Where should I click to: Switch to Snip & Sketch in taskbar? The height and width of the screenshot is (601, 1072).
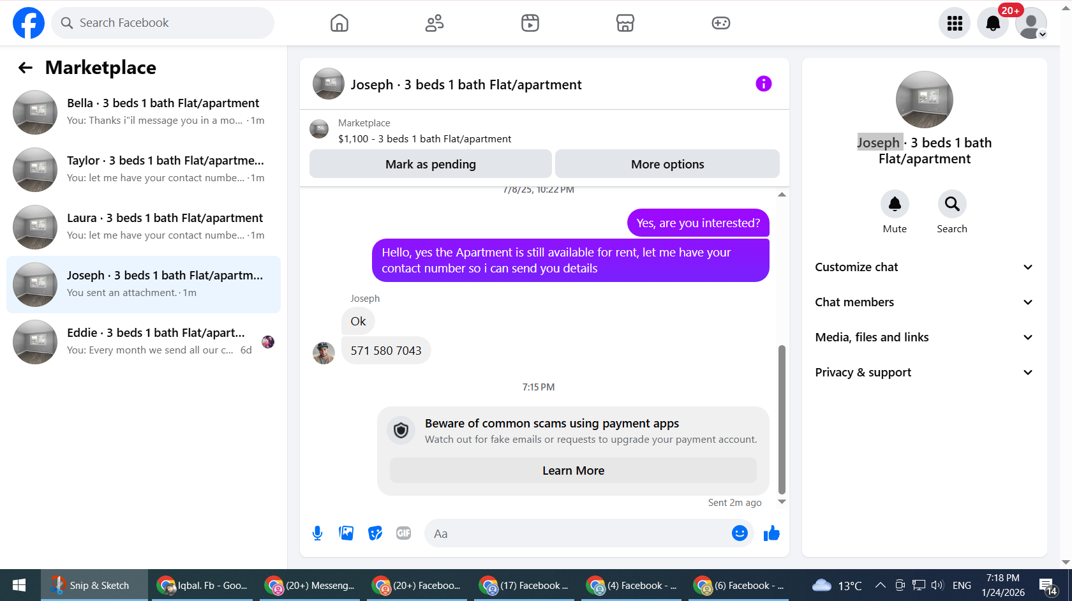click(94, 585)
